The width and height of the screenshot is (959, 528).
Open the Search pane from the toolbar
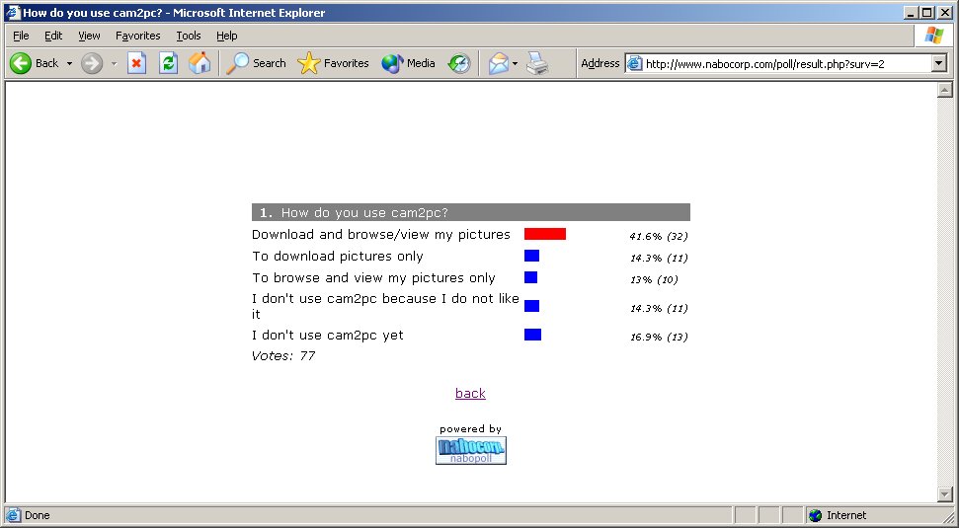point(256,63)
